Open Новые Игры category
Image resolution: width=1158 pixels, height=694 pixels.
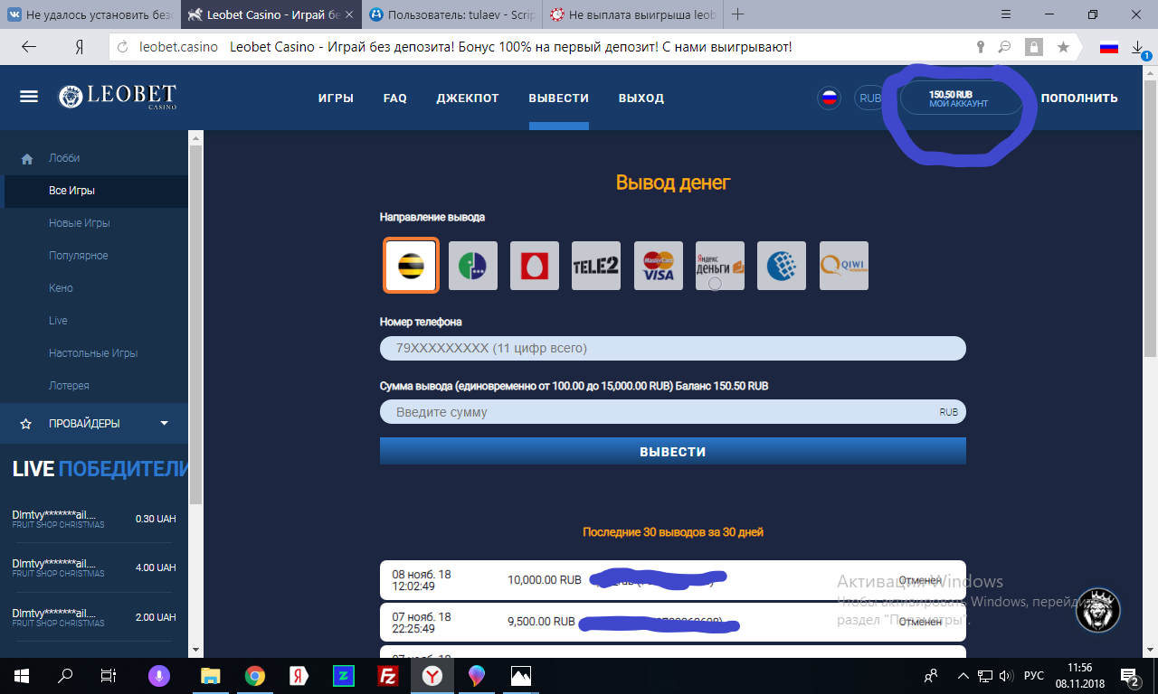pyautogui.click(x=80, y=223)
